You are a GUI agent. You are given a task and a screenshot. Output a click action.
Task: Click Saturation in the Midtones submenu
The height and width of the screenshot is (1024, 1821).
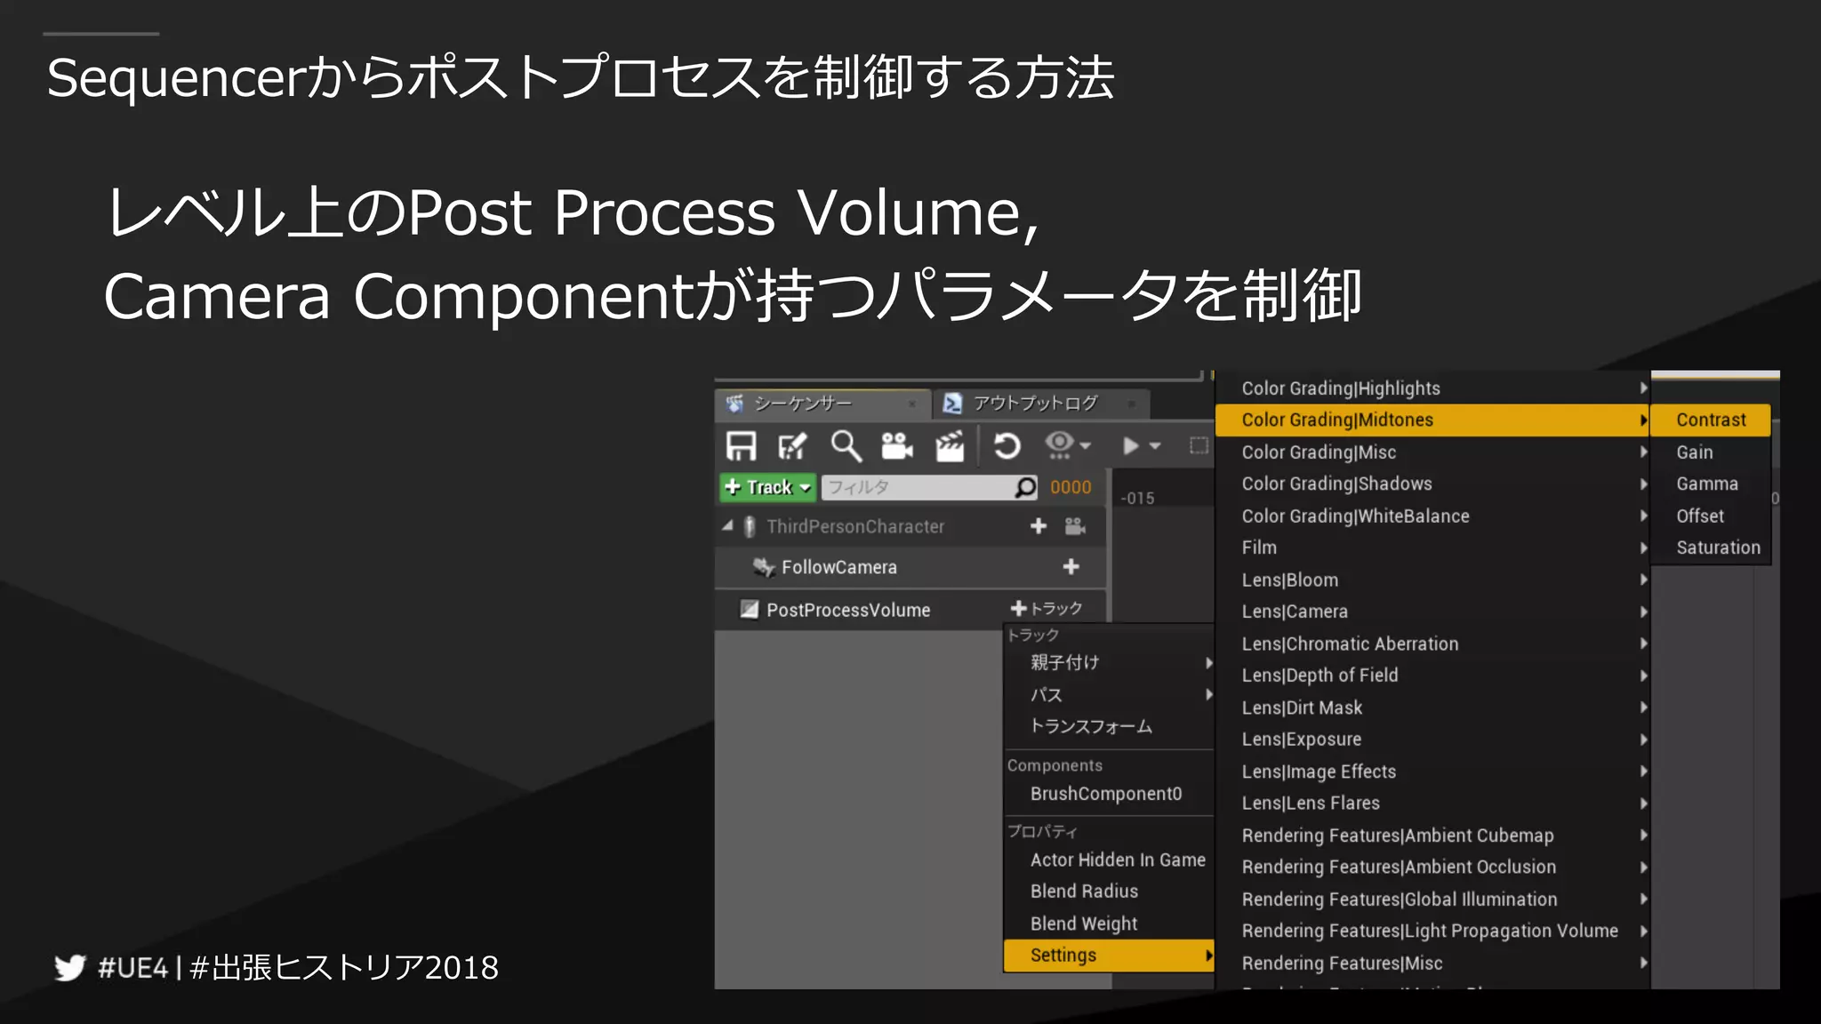point(1718,548)
